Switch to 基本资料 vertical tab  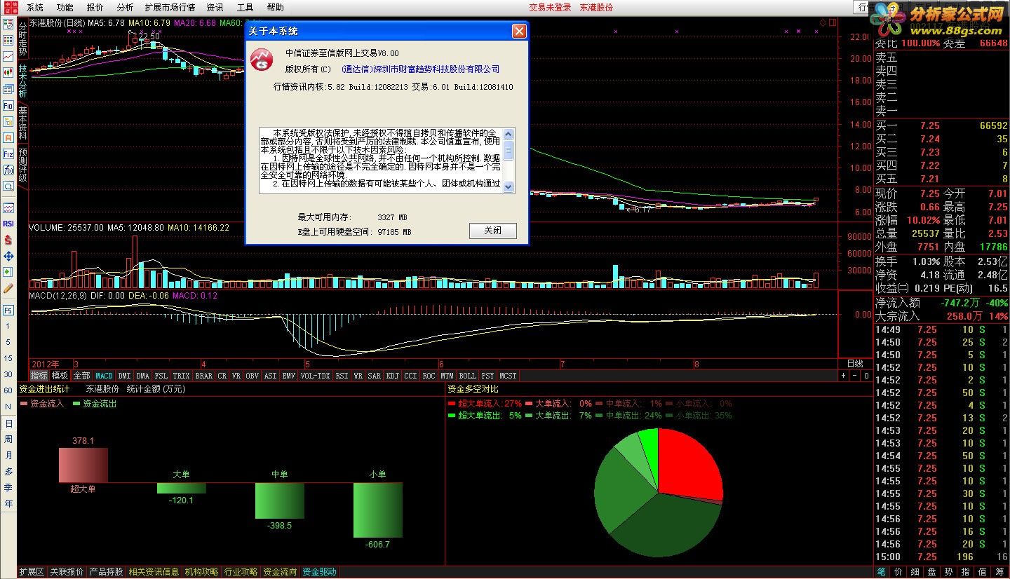[22, 123]
